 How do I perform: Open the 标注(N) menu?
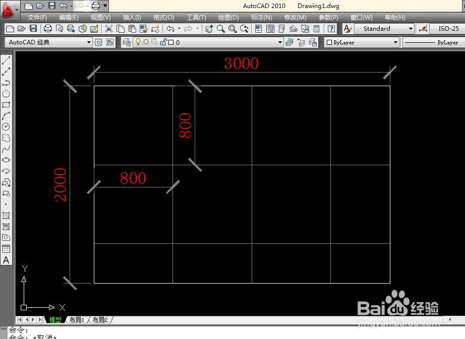262,18
